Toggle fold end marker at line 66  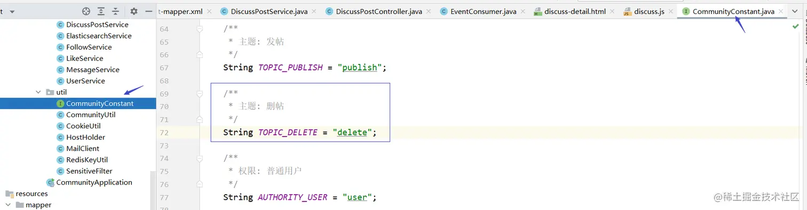[x=200, y=54]
